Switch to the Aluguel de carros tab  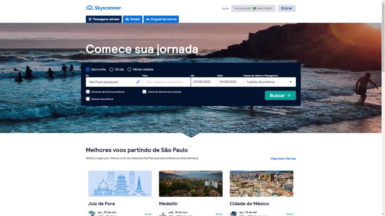(x=161, y=19)
